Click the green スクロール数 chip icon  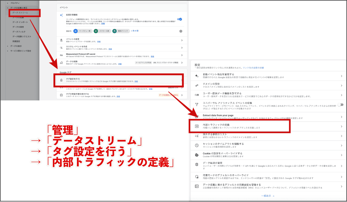click(x=96, y=31)
